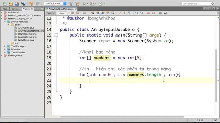Viewport: 220px width, 123px height.
Task: Click the editor Last Edit icon
Action: pyautogui.click(x=72, y=13)
